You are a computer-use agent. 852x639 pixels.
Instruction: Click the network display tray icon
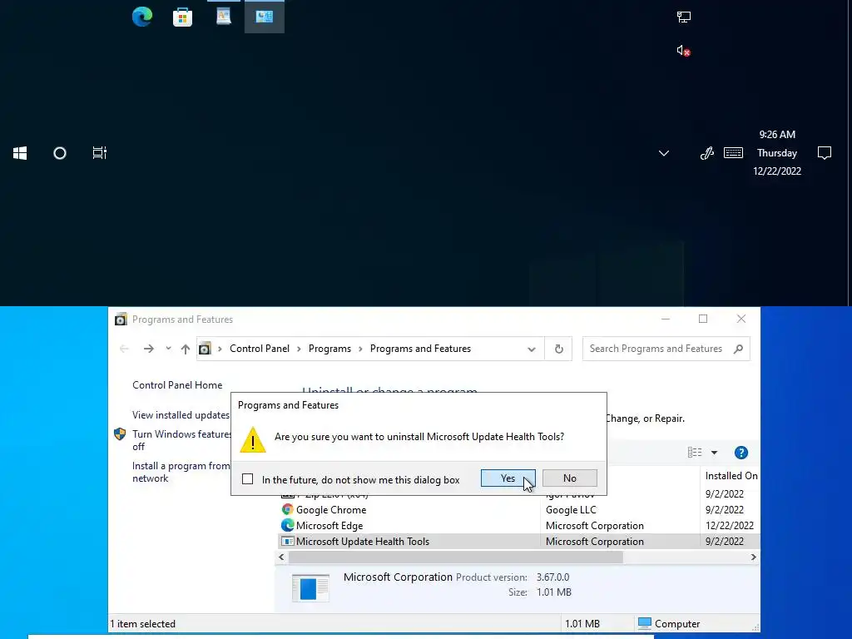[684, 17]
